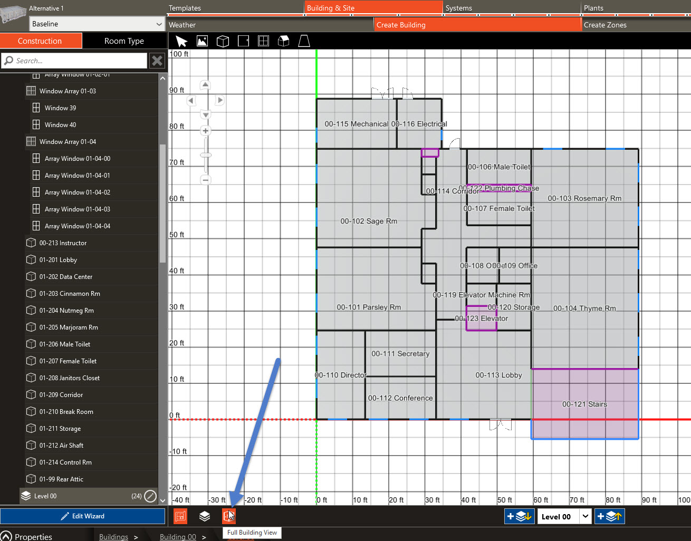
Task: Activate the custom shape tool
Action: tap(304, 41)
